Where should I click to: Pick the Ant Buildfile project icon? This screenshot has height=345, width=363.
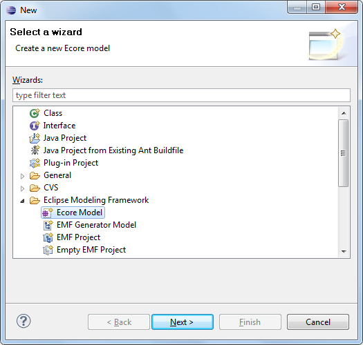[x=35, y=150]
